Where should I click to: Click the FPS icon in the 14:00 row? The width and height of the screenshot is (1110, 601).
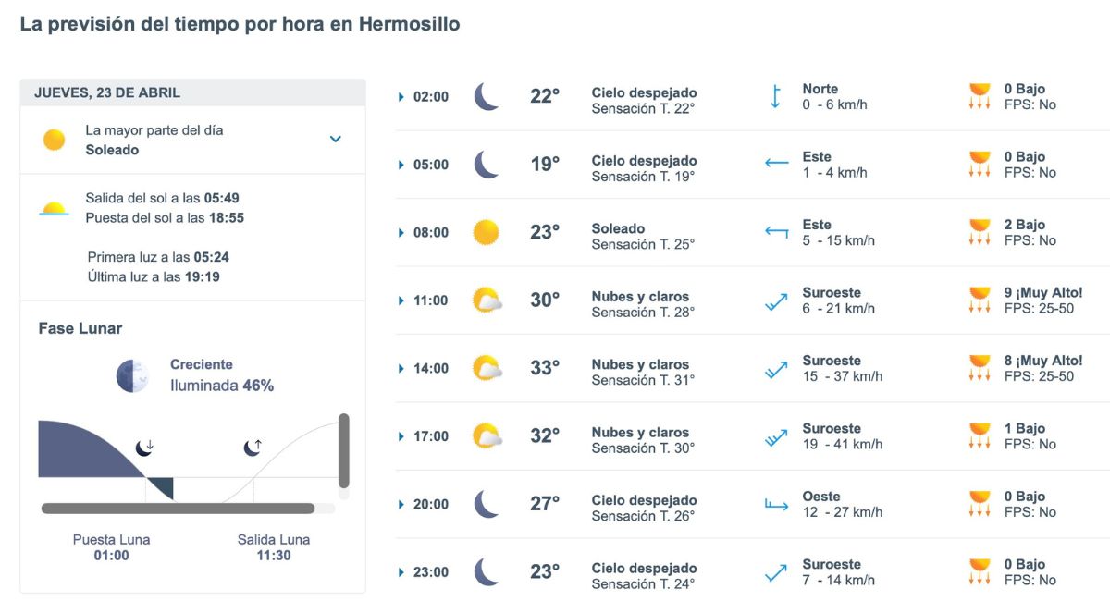point(979,368)
